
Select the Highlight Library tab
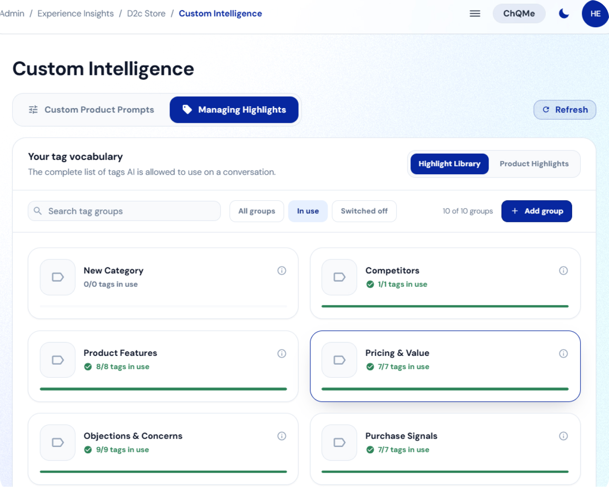pos(449,164)
